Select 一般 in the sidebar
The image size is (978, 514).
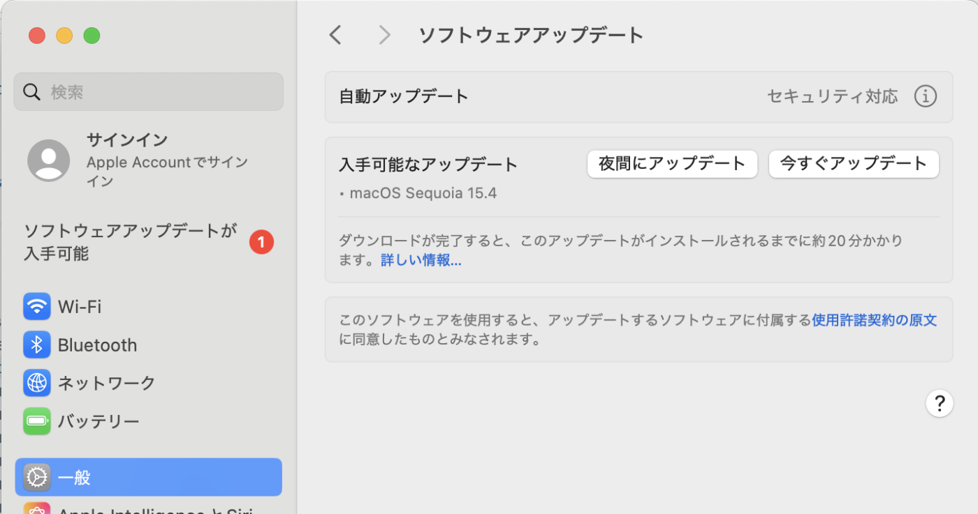pos(149,478)
